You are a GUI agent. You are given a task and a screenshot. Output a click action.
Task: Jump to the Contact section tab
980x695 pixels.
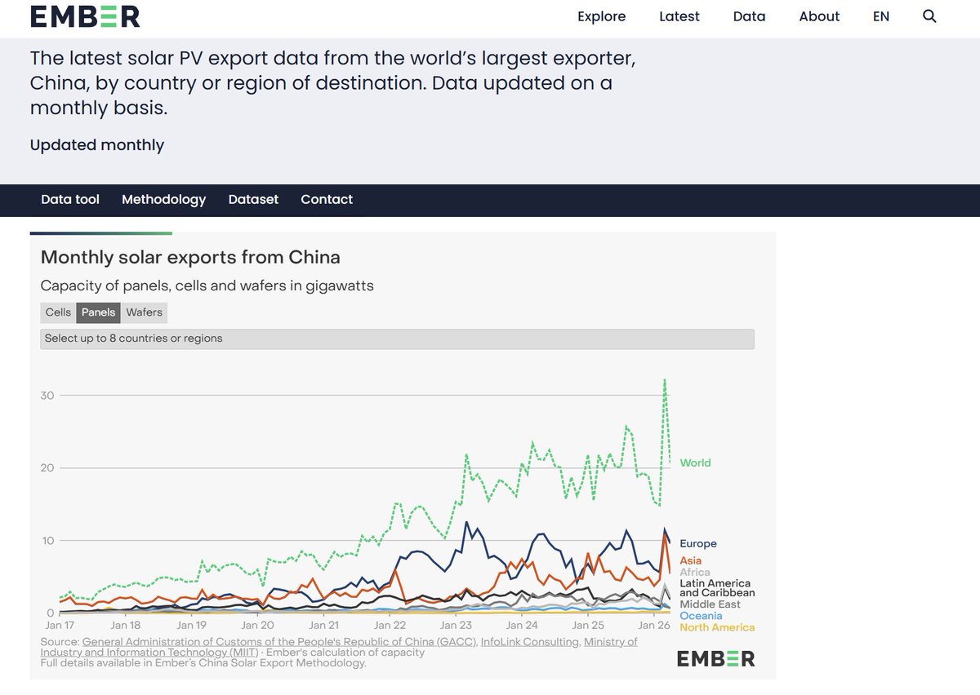tap(327, 199)
